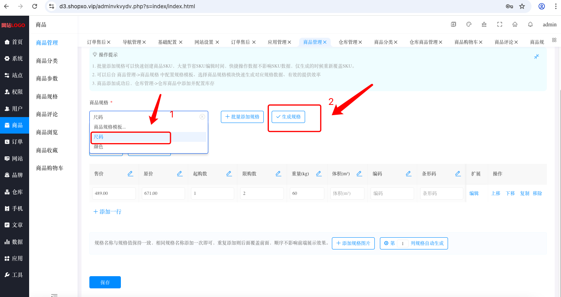Toggle fullscreen mode icon in header

(x=500, y=24)
